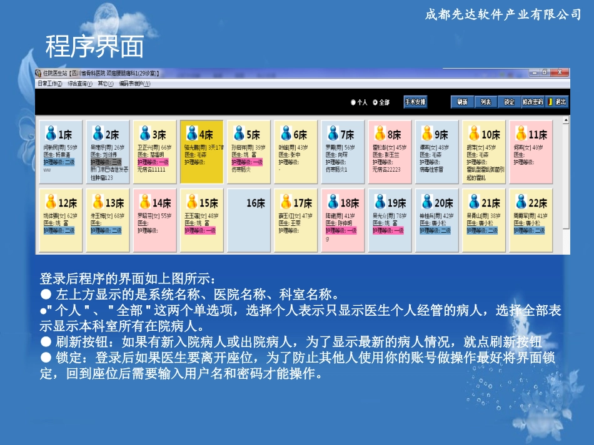Click 护理等级: 二级 label on 20床
The width and height of the screenshot is (594, 445).
click(x=435, y=231)
